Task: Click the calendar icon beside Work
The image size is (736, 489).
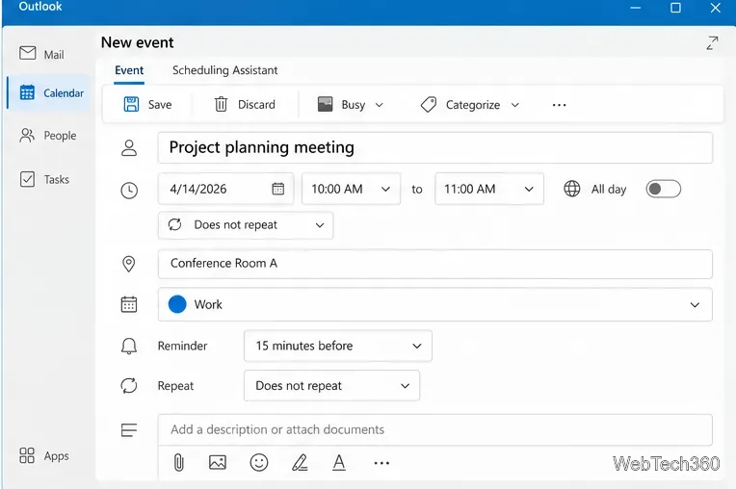Action: 129,304
